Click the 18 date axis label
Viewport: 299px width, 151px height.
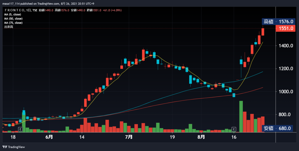13,137
